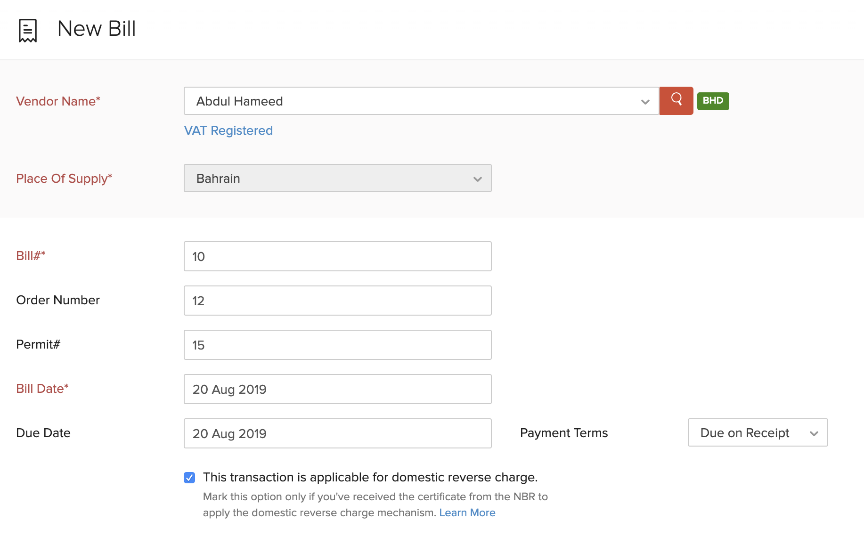
Task: Focus the Order Number field
Action: point(337,301)
